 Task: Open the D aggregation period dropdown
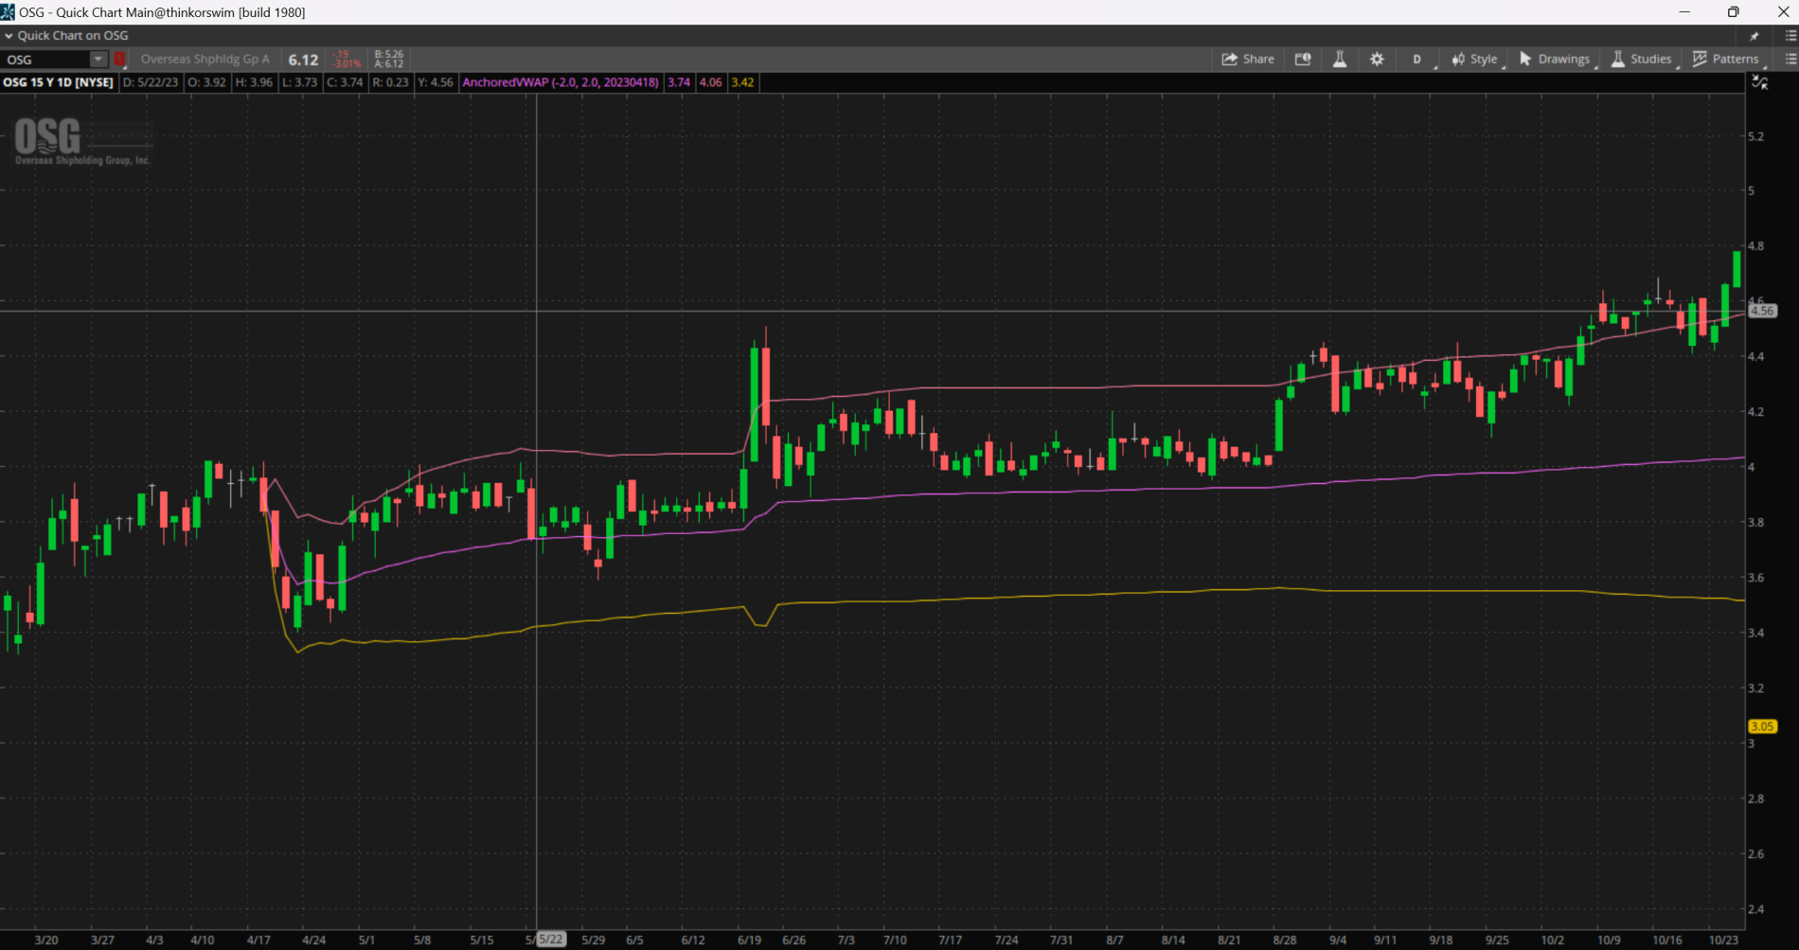[1417, 59]
